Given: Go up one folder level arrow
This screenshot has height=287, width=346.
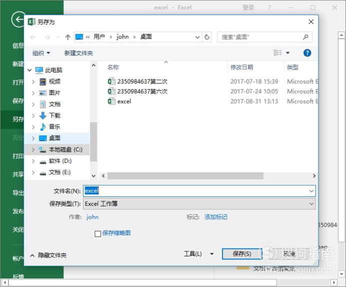Looking at the screenshot, I should [67, 37].
